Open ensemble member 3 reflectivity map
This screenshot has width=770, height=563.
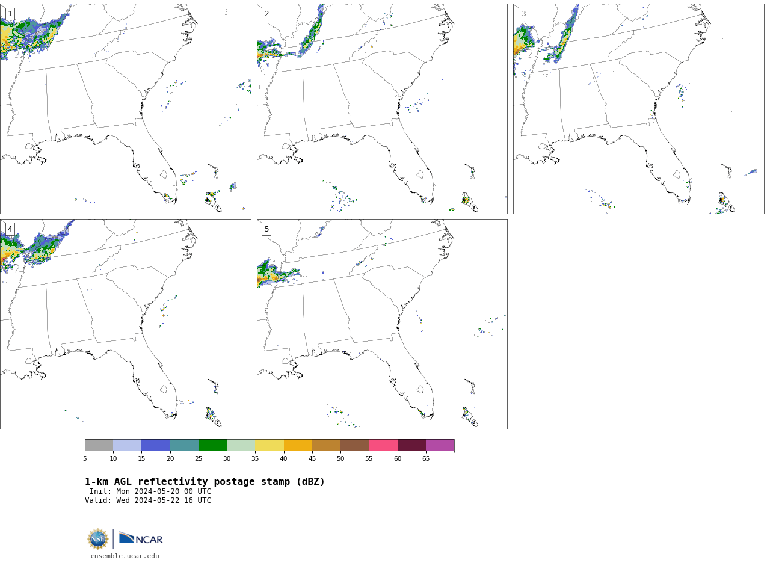(639, 109)
